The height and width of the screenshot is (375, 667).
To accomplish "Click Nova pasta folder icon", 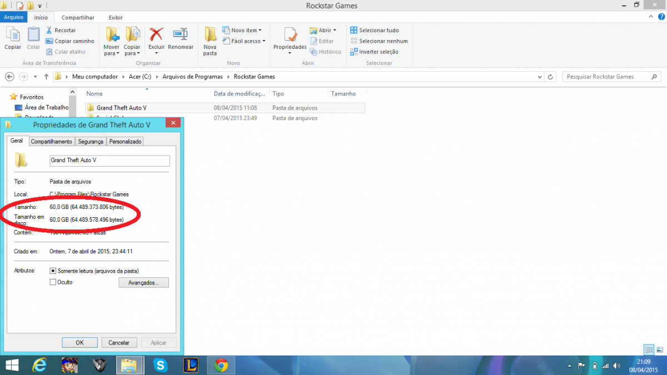I will [210, 34].
